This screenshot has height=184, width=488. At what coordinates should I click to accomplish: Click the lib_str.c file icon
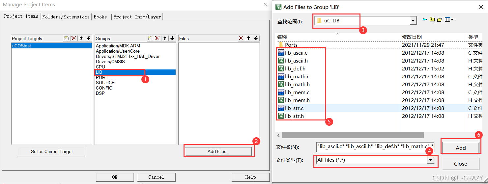[281, 108]
